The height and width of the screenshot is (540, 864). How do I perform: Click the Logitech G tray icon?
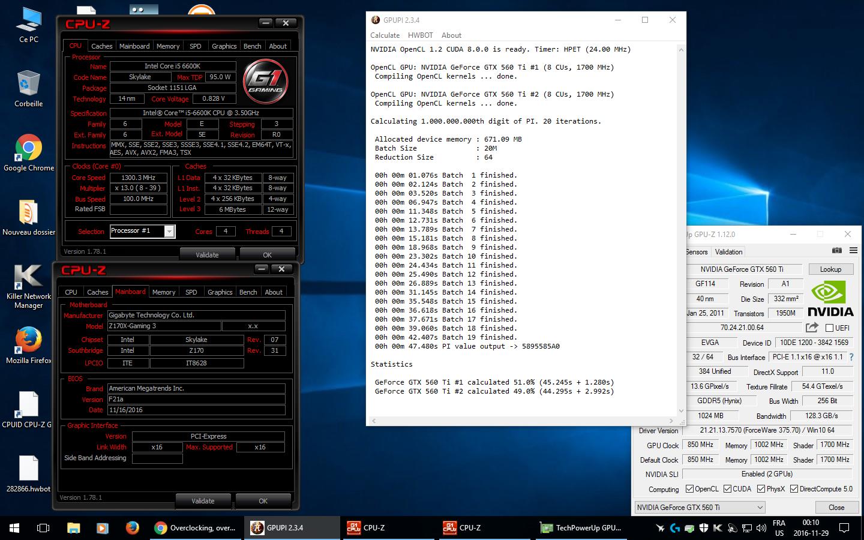click(674, 529)
